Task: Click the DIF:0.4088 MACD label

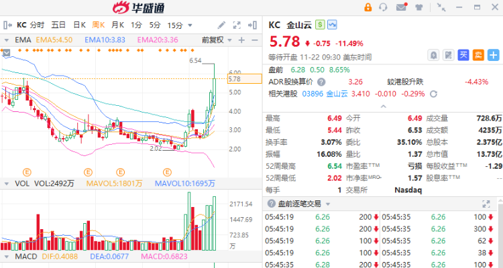Action: (x=60, y=257)
